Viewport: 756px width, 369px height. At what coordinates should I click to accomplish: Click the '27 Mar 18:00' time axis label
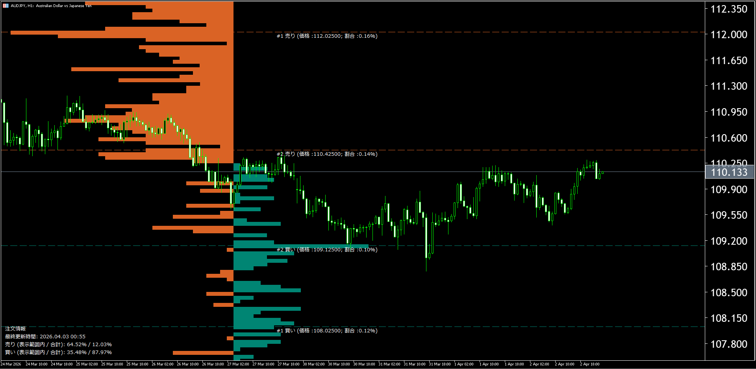tap(289, 364)
